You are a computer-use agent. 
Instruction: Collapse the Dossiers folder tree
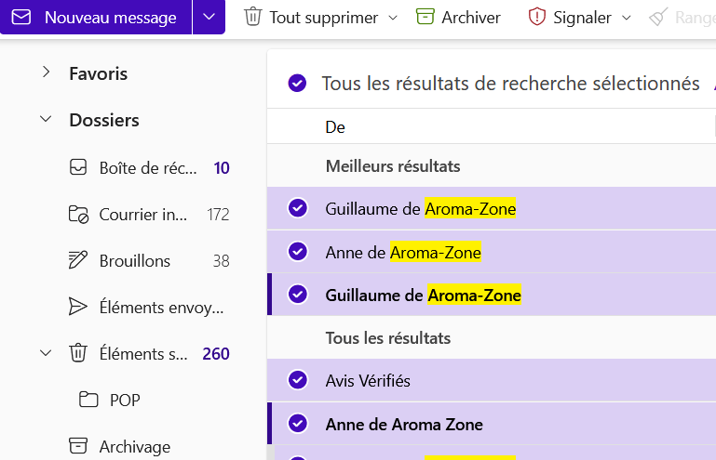click(46, 120)
